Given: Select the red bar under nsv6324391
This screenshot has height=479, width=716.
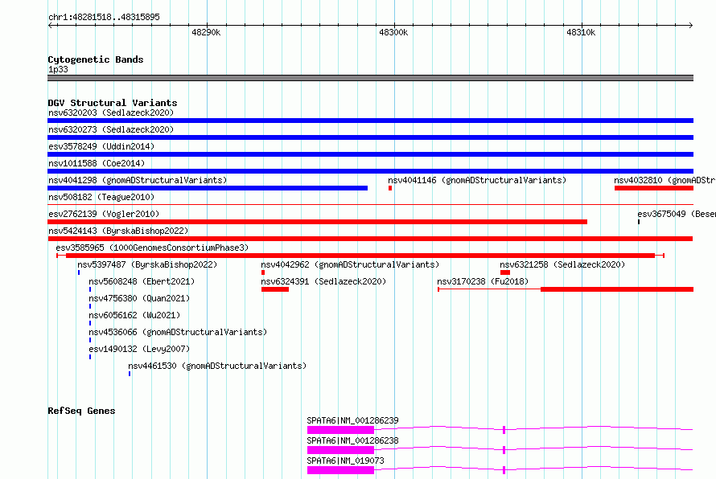Looking at the screenshot, I should coord(275,289).
